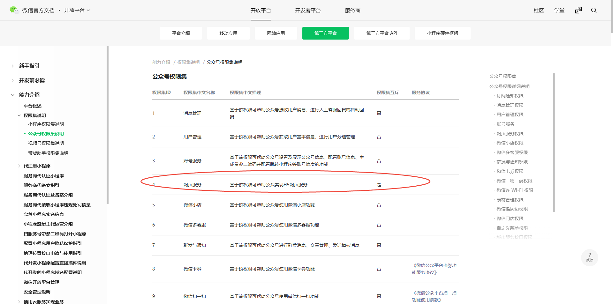
Task: Open 视频号权限集说明 in sidebar
Action: pyautogui.click(x=46, y=143)
